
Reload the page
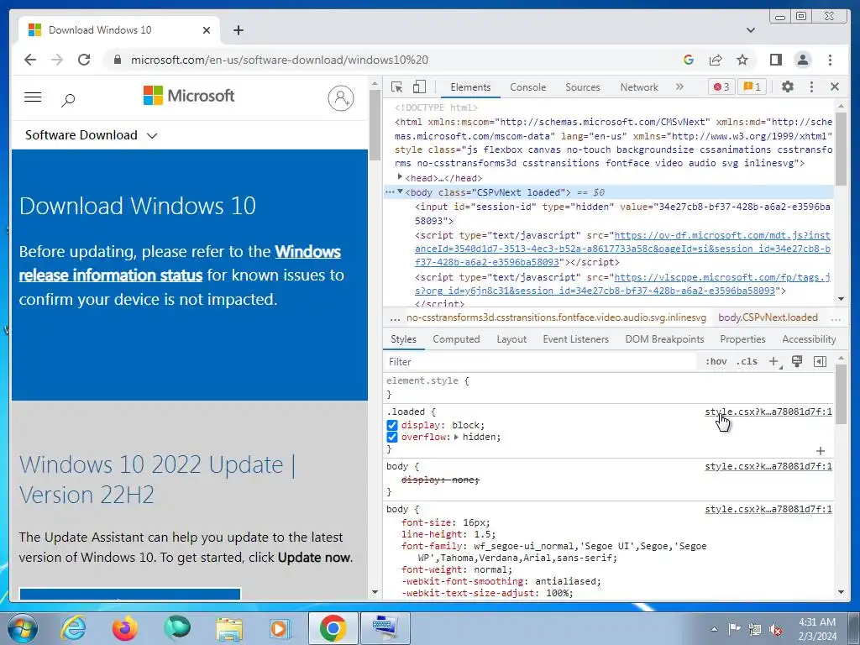84,60
